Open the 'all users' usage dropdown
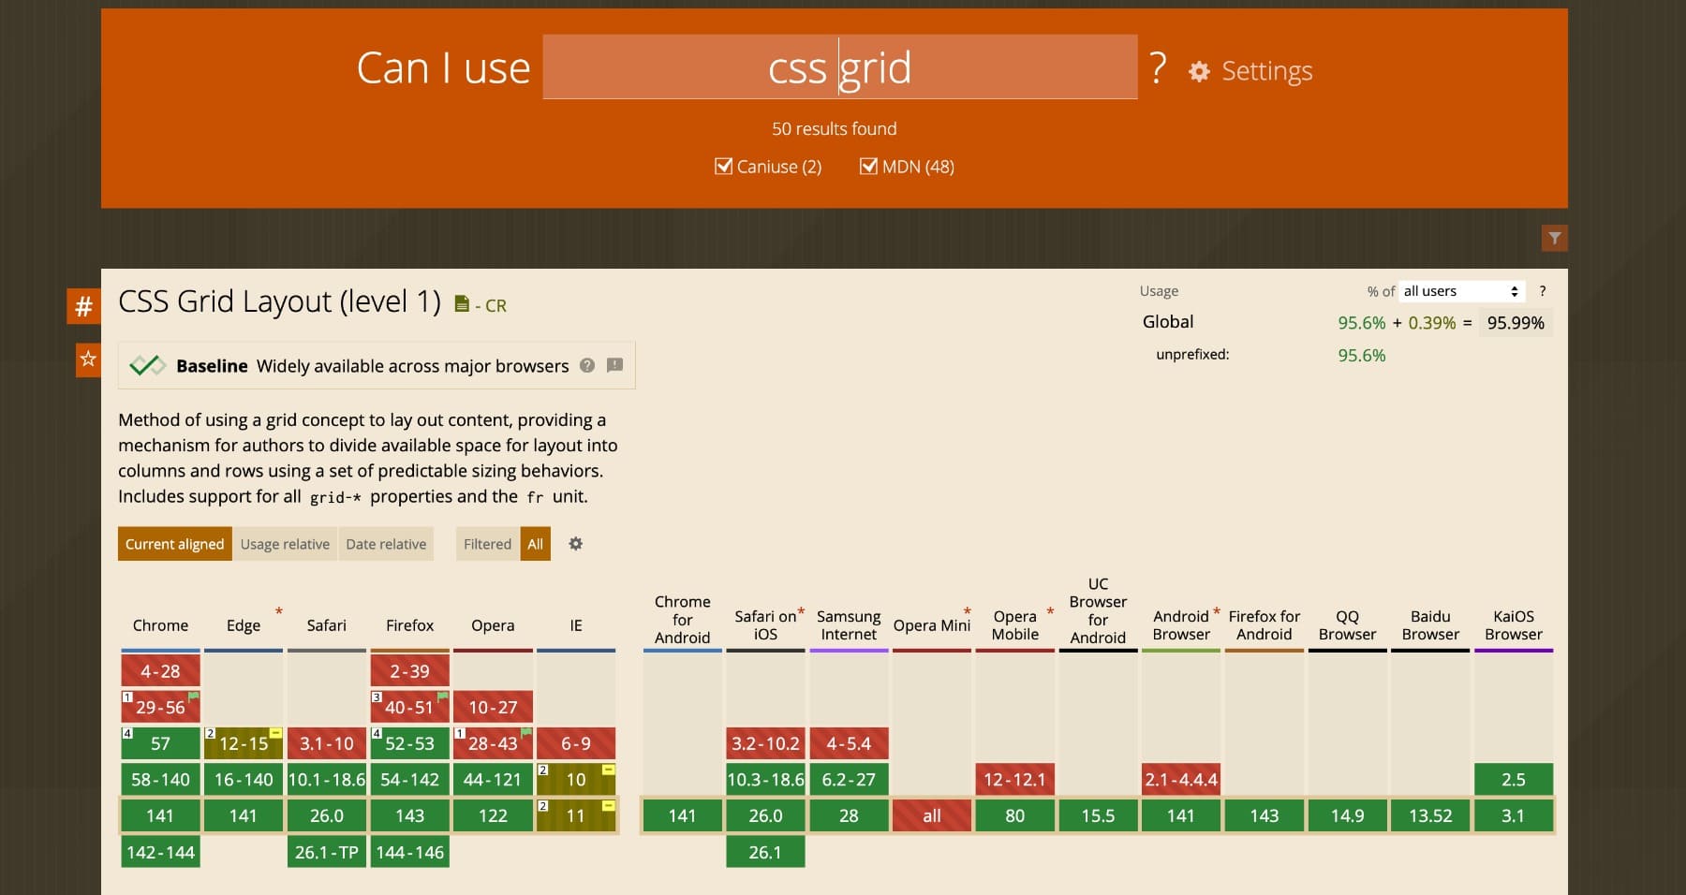 (x=1459, y=291)
